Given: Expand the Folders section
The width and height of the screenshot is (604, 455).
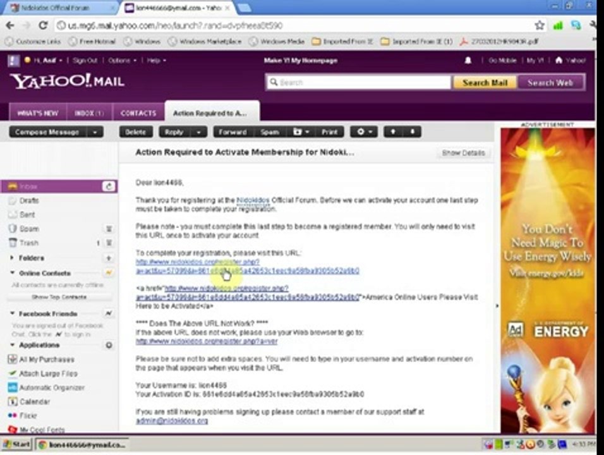Looking at the screenshot, I should click(11, 258).
